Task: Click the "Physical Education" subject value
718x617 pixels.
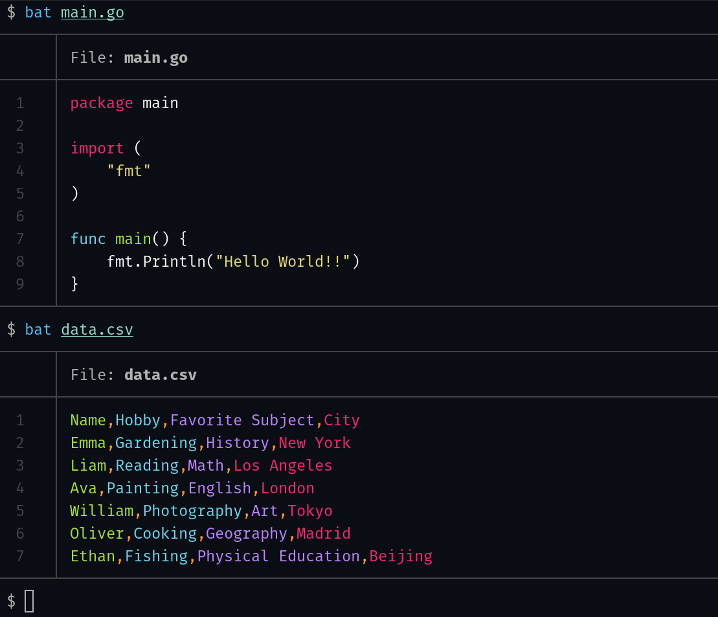Action: 278,556
